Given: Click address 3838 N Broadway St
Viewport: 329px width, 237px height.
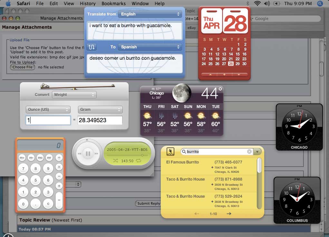Looking at the screenshot, I should [228, 202].
